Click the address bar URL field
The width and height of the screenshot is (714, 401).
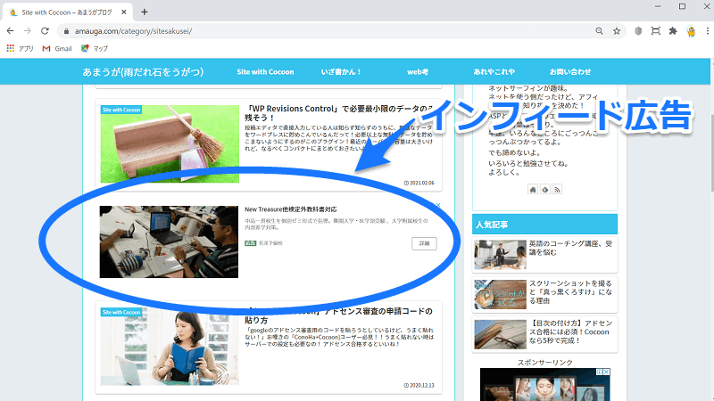(x=312, y=30)
